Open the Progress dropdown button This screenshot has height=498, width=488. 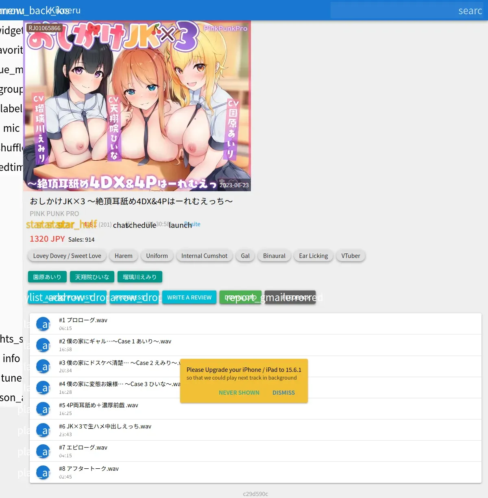[134, 297]
